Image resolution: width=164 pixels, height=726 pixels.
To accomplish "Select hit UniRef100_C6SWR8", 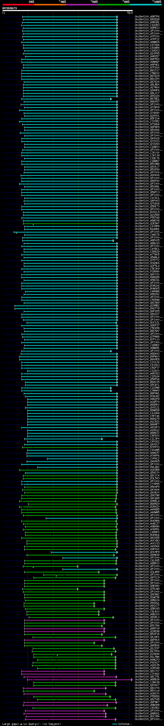I will pyautogui.click(x=147, y=48).
